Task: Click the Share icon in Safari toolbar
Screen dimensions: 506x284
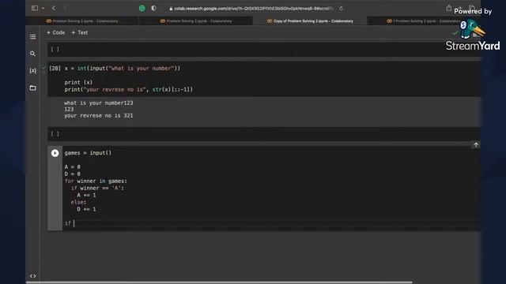Action: 449,8
